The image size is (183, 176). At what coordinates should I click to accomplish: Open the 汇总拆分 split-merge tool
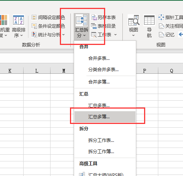82,27
